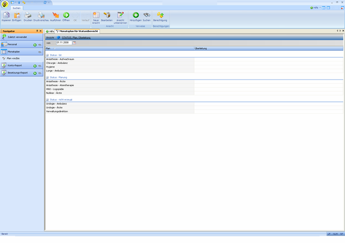Image resolution: width=345 pixels, height=243 pixels.
Task: Click the 'von' date input field
Action: (63, 43)
